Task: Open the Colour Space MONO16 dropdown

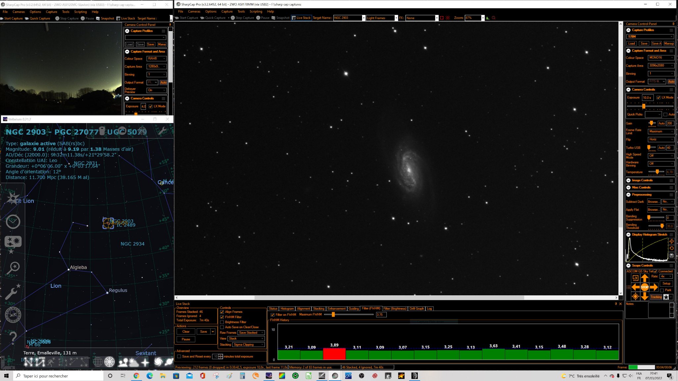Action: 661,58
